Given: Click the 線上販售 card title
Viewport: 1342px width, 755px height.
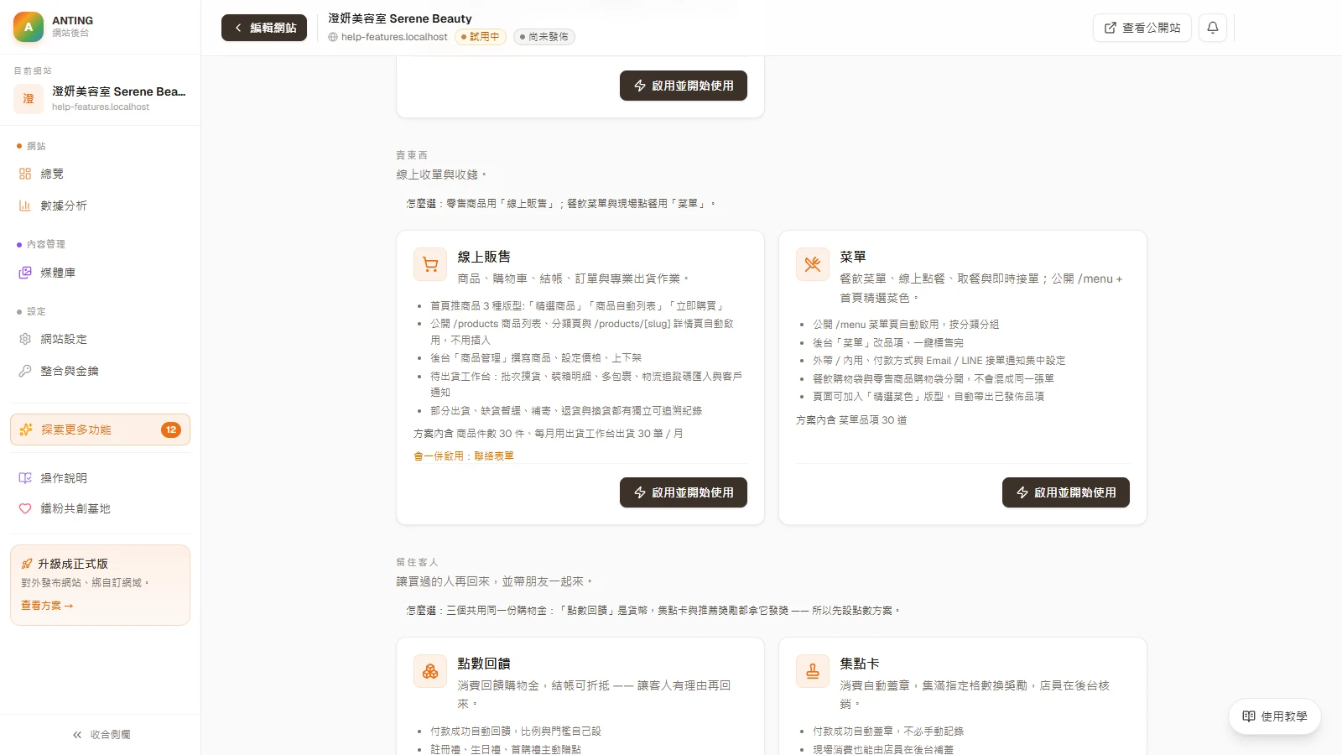Looking at the screenshot, I should coord(484,257).
